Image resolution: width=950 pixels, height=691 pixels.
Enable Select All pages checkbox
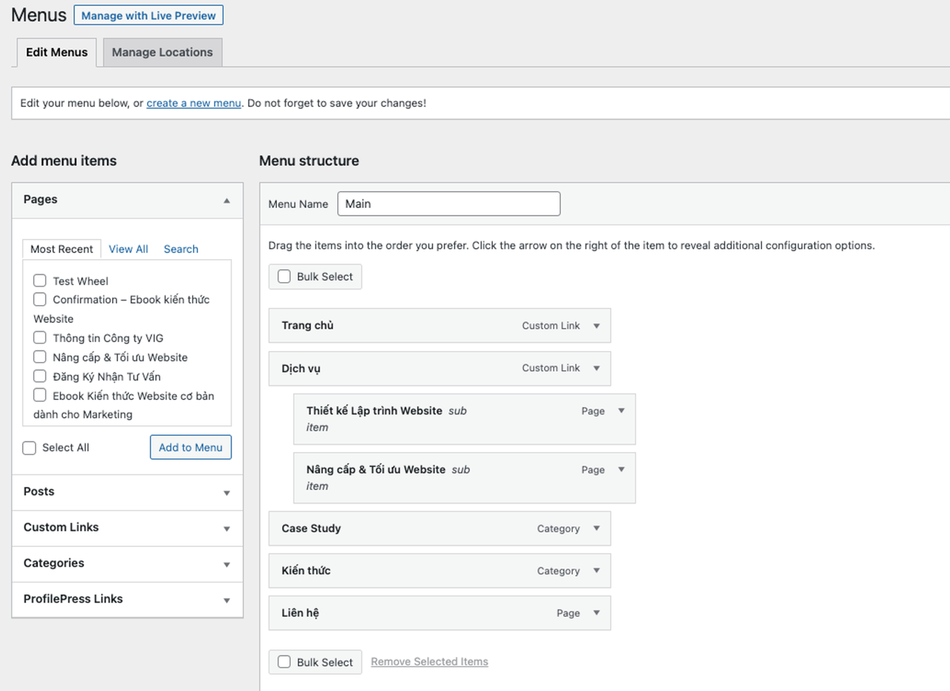(30, 448)
